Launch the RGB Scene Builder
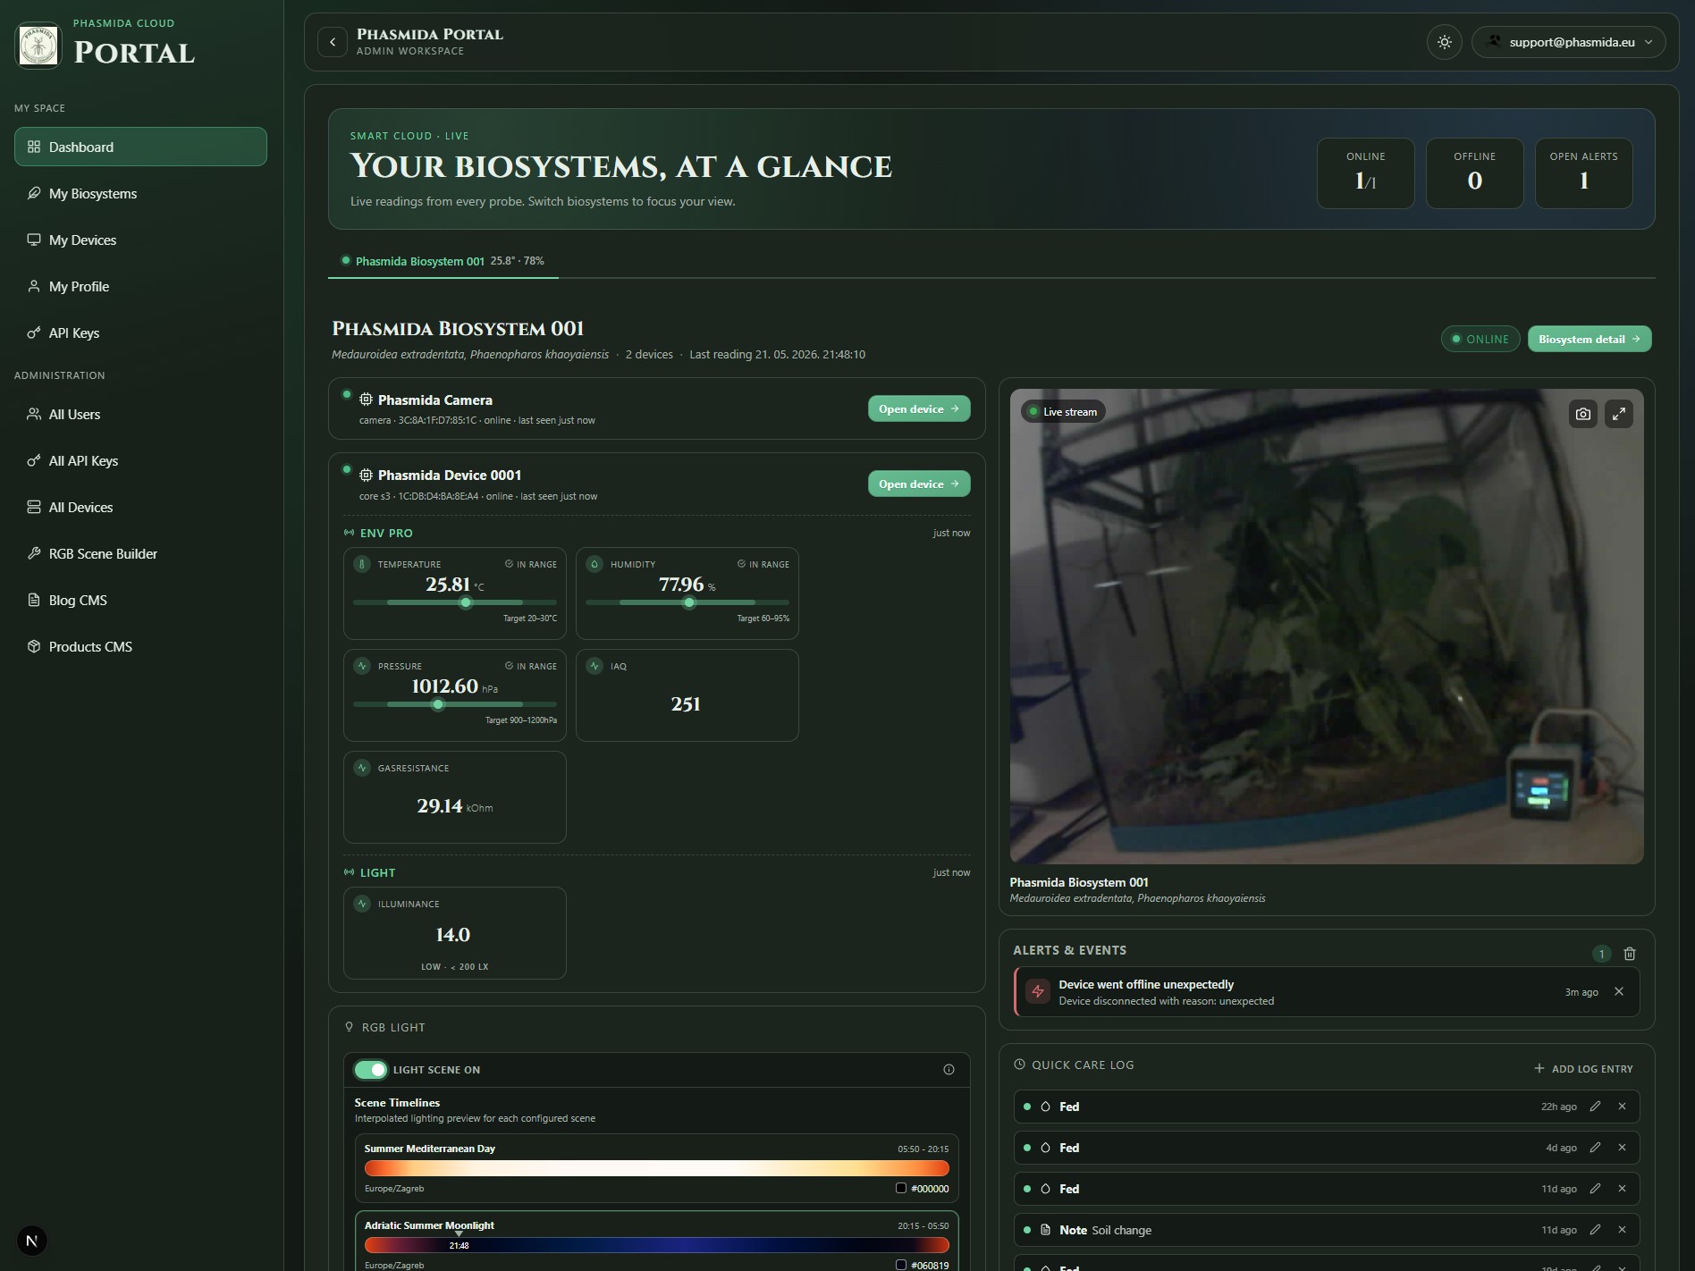 tap(140, 553)
